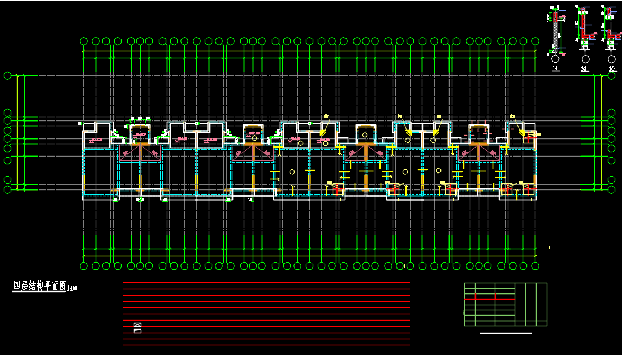Pick the last axis bubble in the top row
622x355 pixels.
[x=535, y=41]
